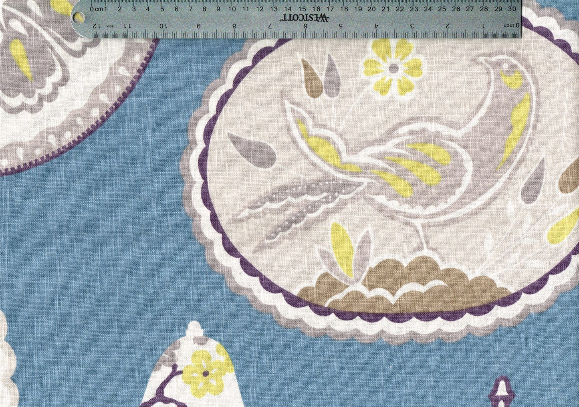The height and width of the screenshot is (407, 579).
Task: Click the hanging hole in the ruler
Action: 79,17
